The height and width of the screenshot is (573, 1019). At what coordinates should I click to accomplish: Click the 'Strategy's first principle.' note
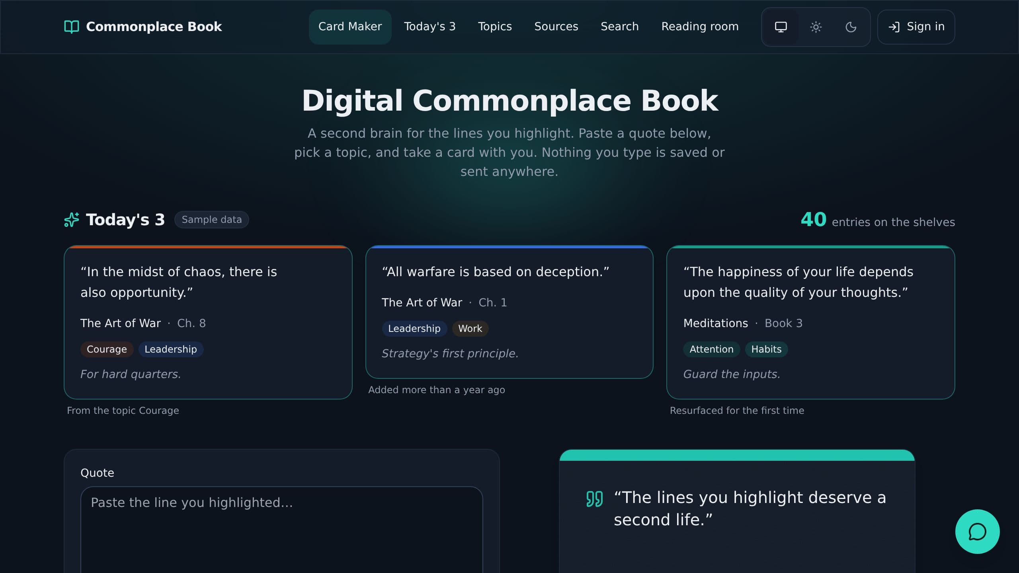[450, 353]
